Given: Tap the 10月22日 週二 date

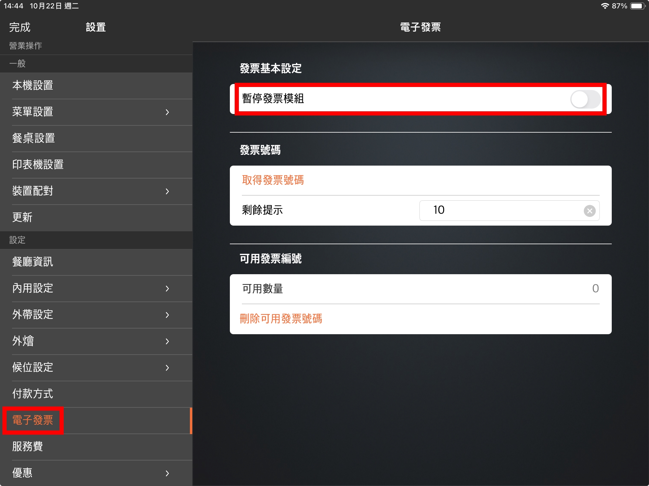Looking at the screenshot, I should pos(54,6).
